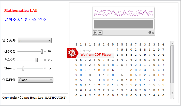Click the Copyright Jang Hoon Lee text
181x106 pixels.
(x=34, y=98)
